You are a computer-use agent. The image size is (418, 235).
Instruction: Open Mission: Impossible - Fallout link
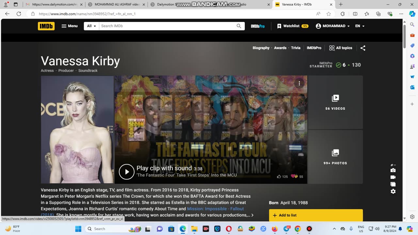(216, 209)
